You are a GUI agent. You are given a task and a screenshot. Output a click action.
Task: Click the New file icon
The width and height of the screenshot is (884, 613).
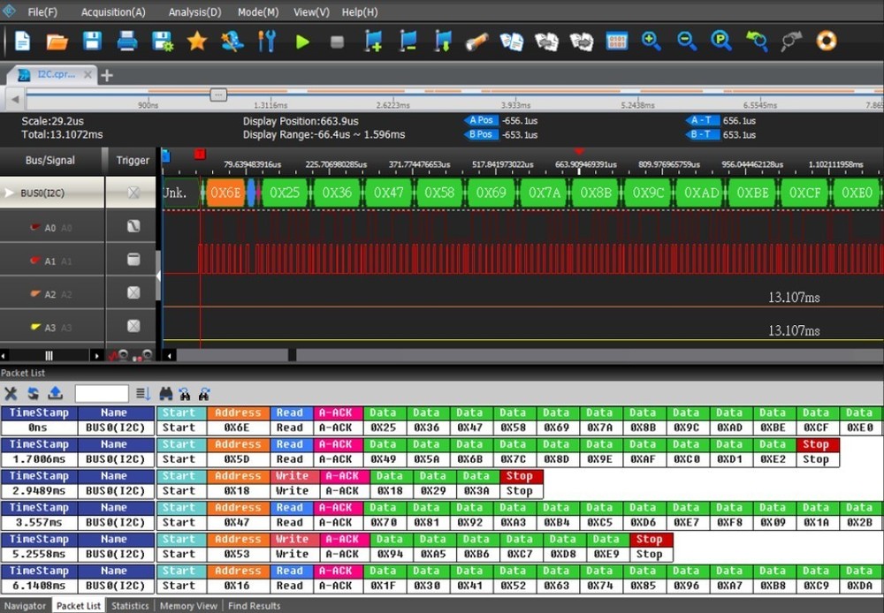tap(22, 42)
